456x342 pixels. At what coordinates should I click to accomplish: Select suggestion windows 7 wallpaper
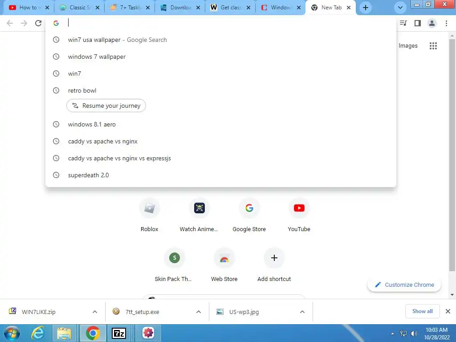click(x=221, y=57)
